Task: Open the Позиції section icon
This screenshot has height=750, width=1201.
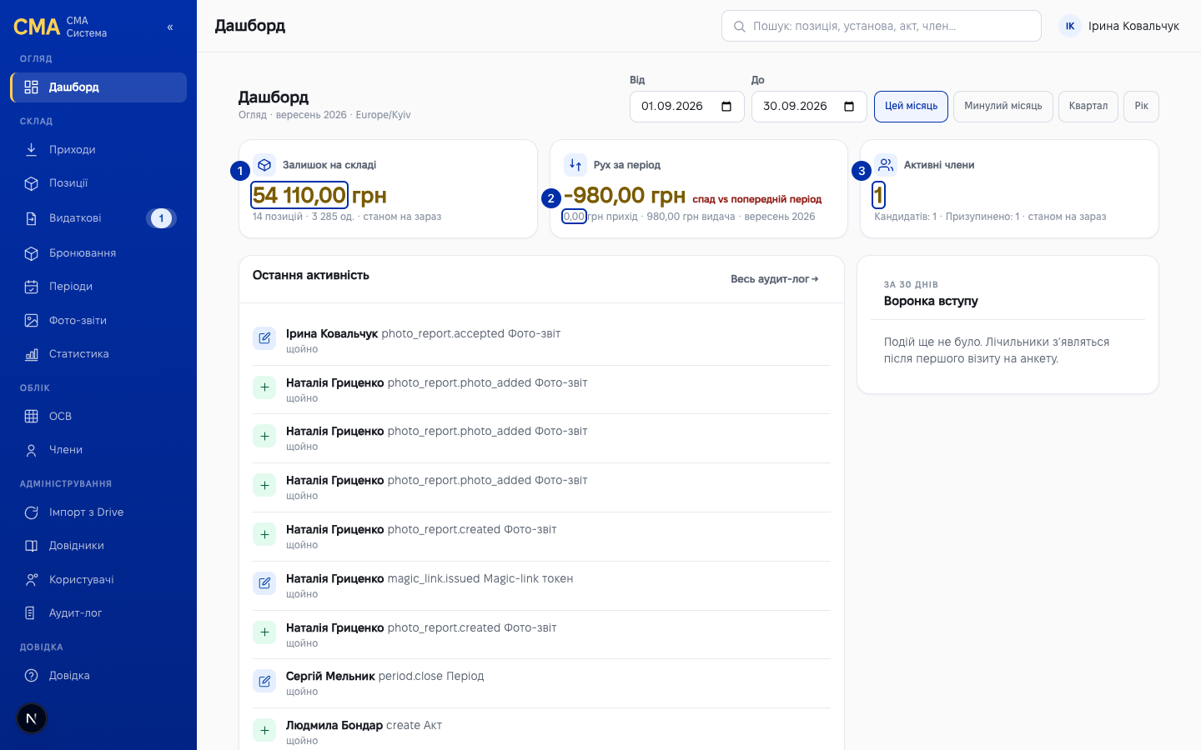Action: (x=31, y=183)
